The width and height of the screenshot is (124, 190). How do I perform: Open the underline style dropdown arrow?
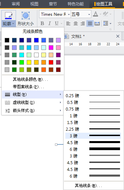(61, 23)
